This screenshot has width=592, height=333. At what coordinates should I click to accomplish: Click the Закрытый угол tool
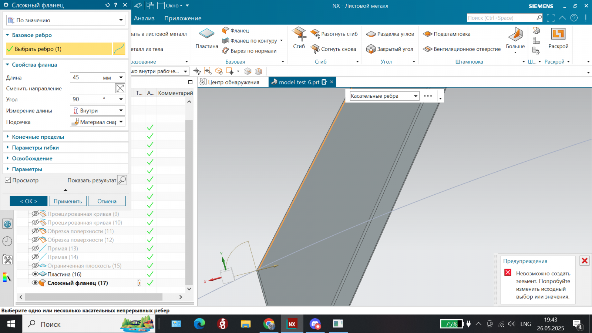(390, 49)
